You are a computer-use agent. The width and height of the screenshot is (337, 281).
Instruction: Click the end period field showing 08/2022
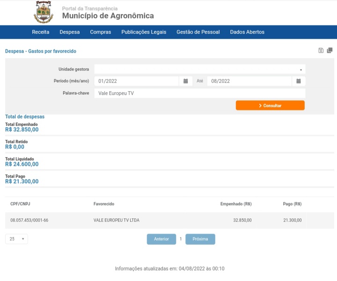click(249, 81)
